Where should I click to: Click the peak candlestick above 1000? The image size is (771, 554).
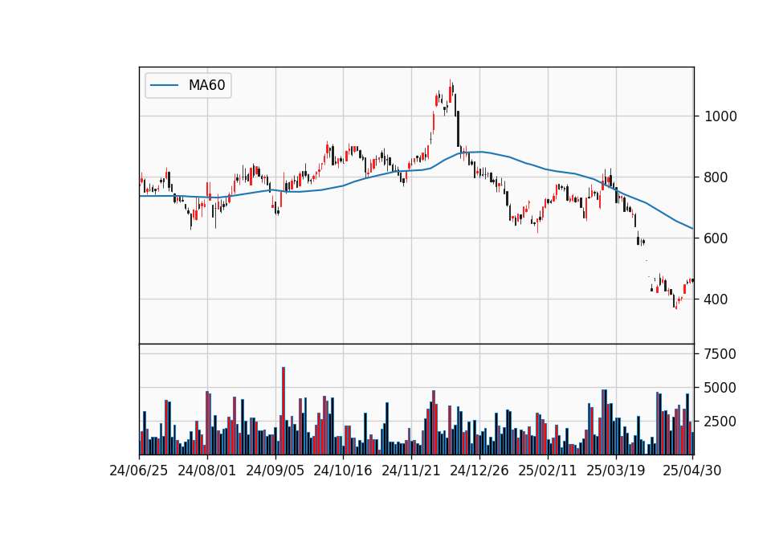pyautogui.click(x=451, y=92)
